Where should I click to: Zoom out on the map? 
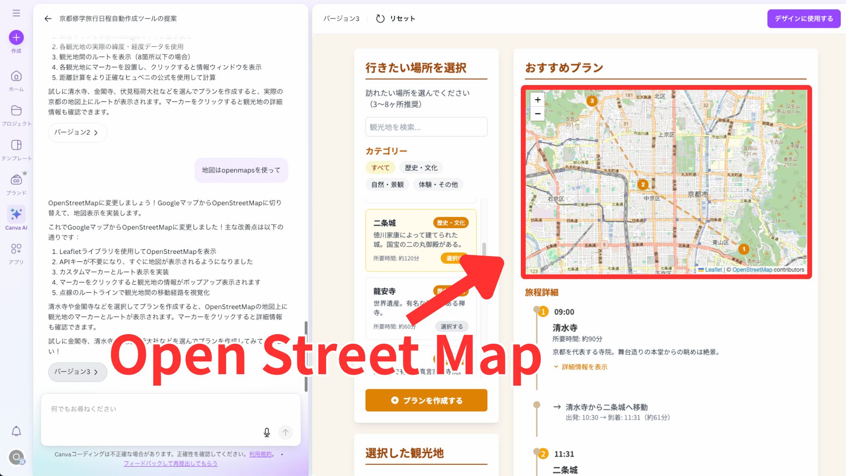[x=538, y=114]
